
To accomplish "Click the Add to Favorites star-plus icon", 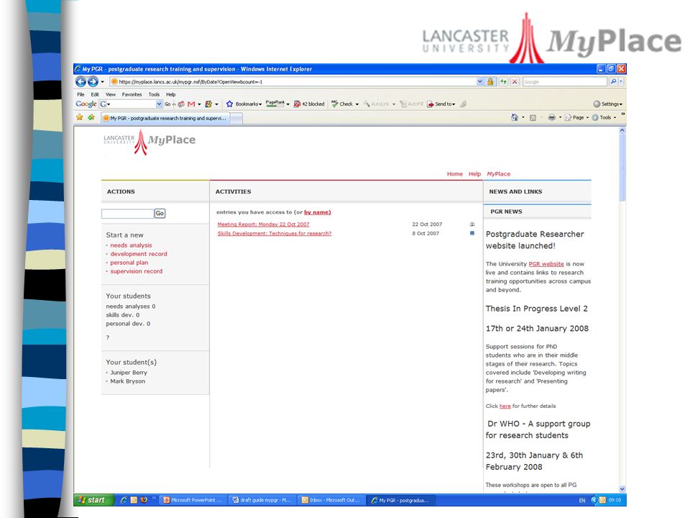I will pyautogui.click(x=91, y=117).
